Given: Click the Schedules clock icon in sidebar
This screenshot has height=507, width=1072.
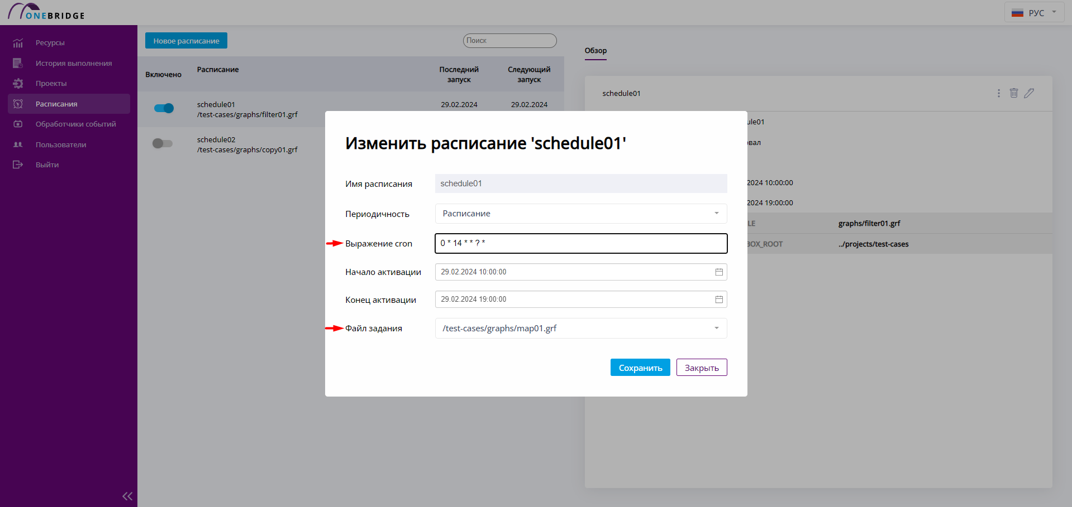Looking at the screenshot, I should pos(18,104).
